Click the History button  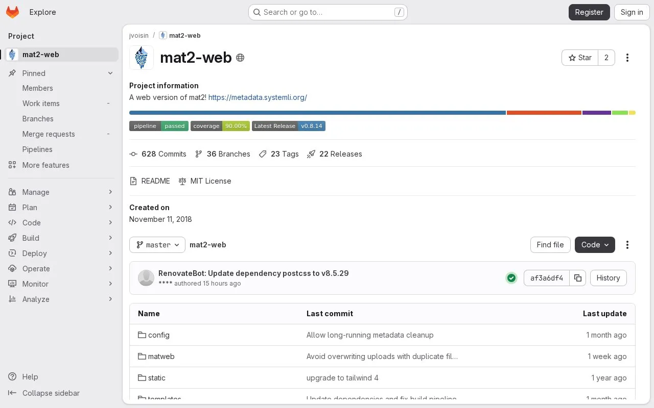[608, 278]
